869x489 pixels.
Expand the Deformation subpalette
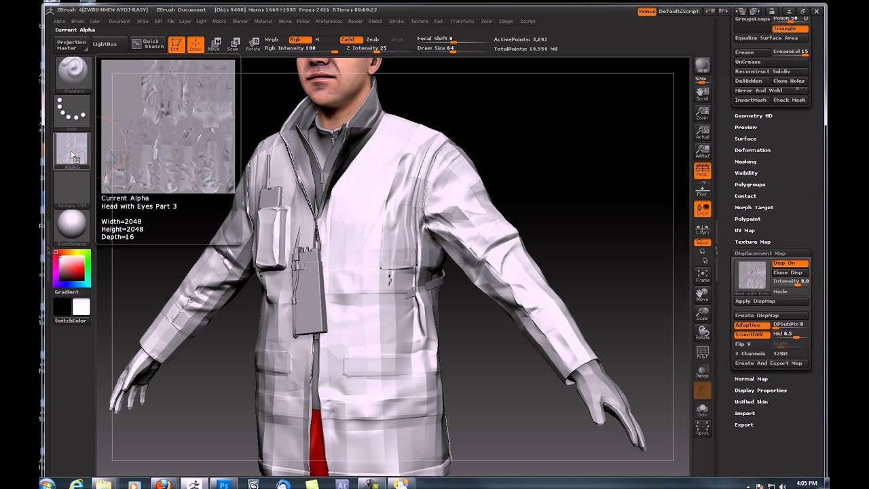(x=752, y=150)
